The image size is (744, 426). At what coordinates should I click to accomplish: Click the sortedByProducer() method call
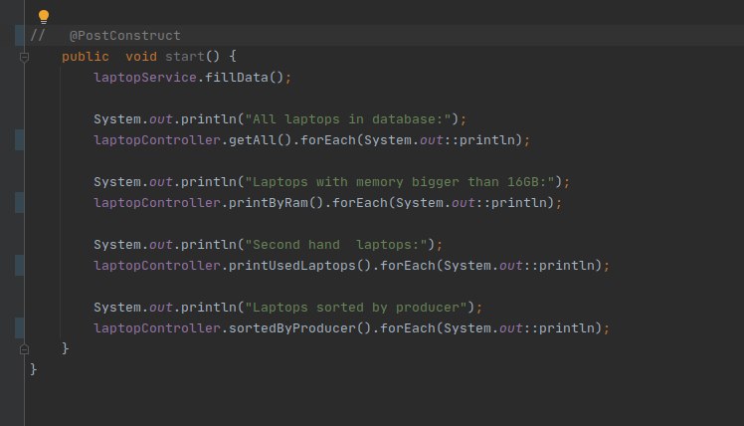[x=299, y=328]
